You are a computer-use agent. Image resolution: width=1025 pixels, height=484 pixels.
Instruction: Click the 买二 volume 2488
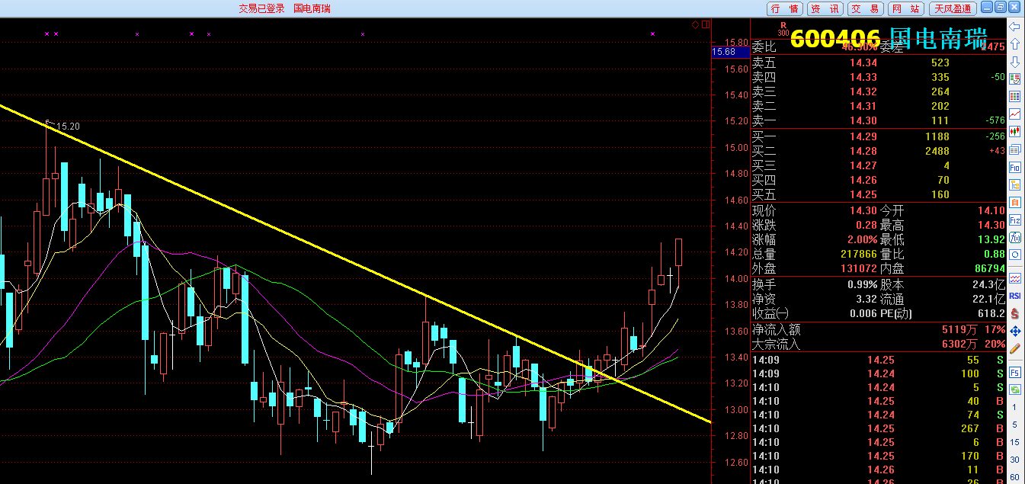(937, 151)
